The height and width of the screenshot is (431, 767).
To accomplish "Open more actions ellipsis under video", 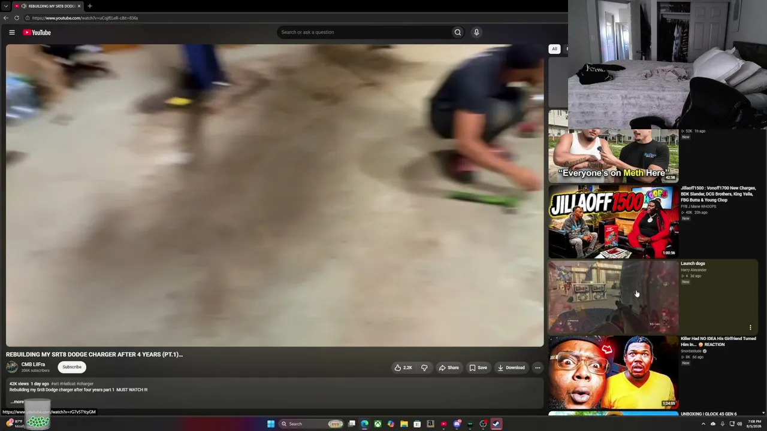I will (537, 368).
